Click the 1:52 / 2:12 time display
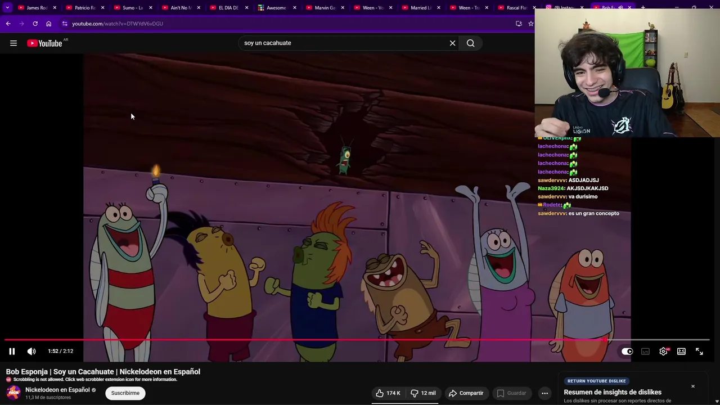This screenshot has height=405, width=720. (61, 351)
